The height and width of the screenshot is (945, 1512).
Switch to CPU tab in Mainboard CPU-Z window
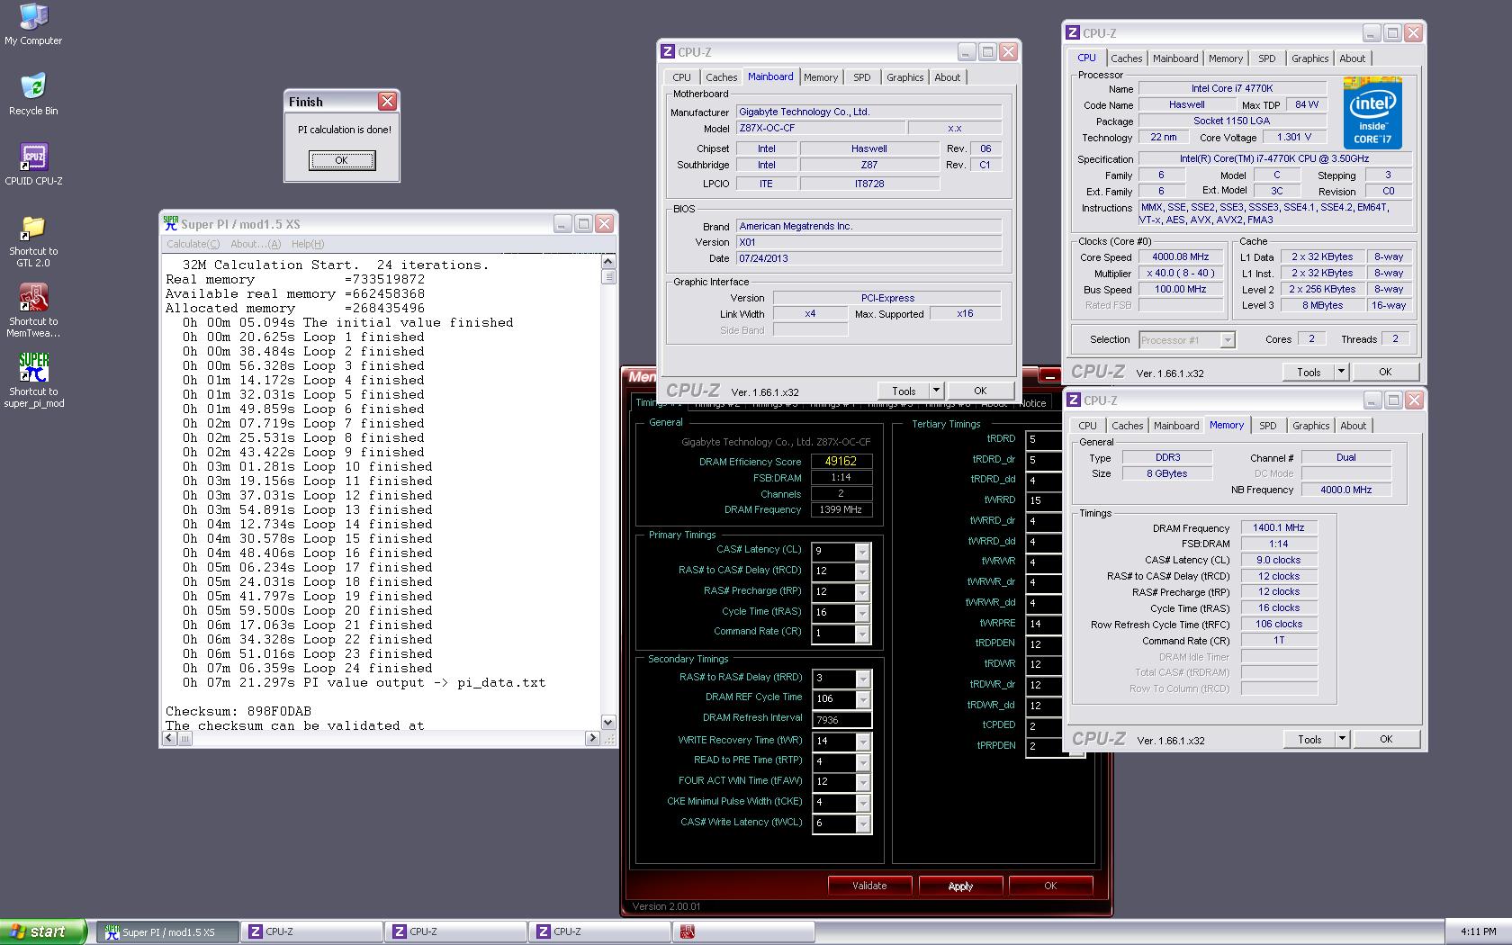pyautogui.click(x=682, y=77)
